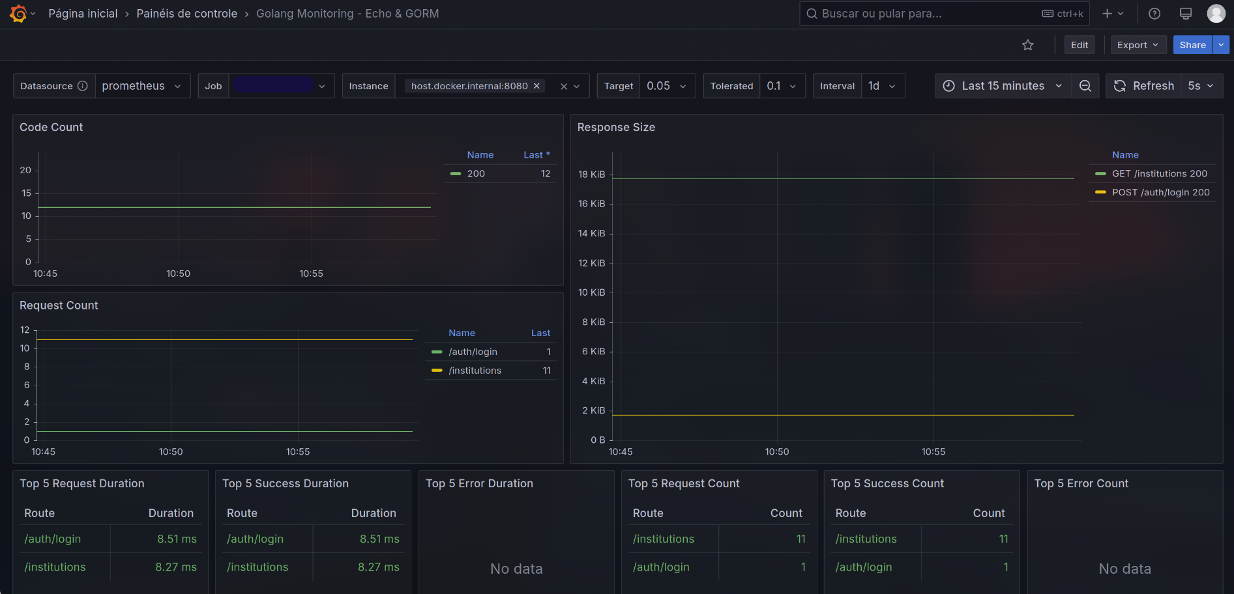Toggle the 200 series in Code Count legend
The width and height of the screenshot is (1234, 594).
(x=476, y=174)
